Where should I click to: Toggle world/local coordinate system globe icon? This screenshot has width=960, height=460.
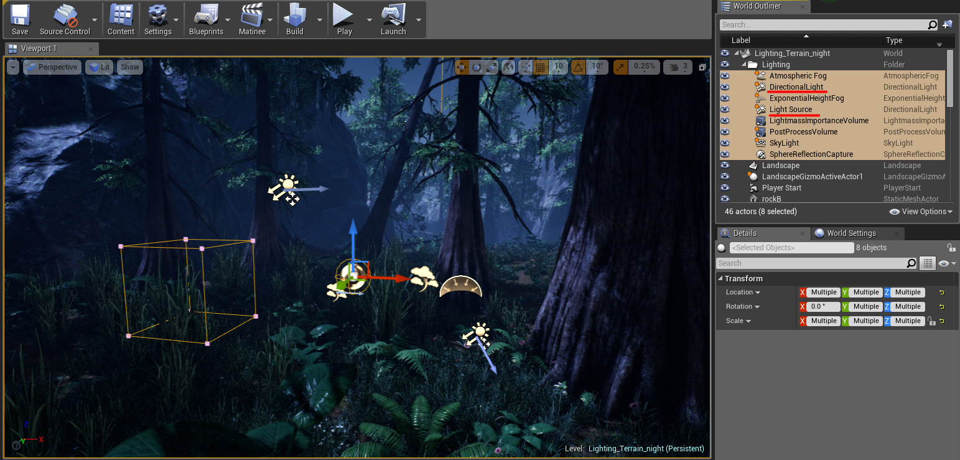tap(508, 67)
